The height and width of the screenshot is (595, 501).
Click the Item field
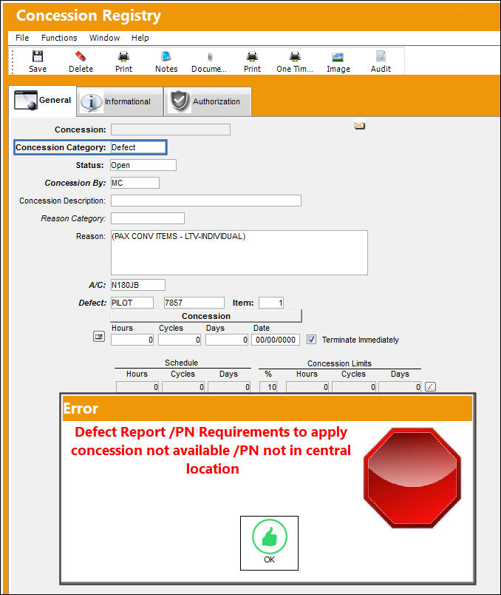pos(271,303)
